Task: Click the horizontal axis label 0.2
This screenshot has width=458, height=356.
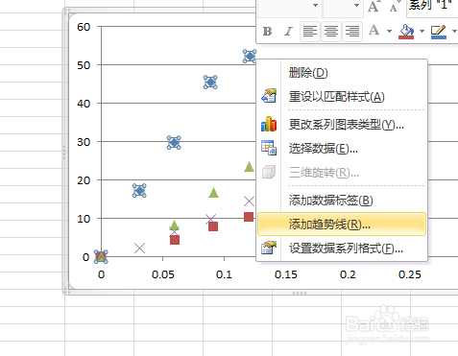Action: (x=348, y=274)
